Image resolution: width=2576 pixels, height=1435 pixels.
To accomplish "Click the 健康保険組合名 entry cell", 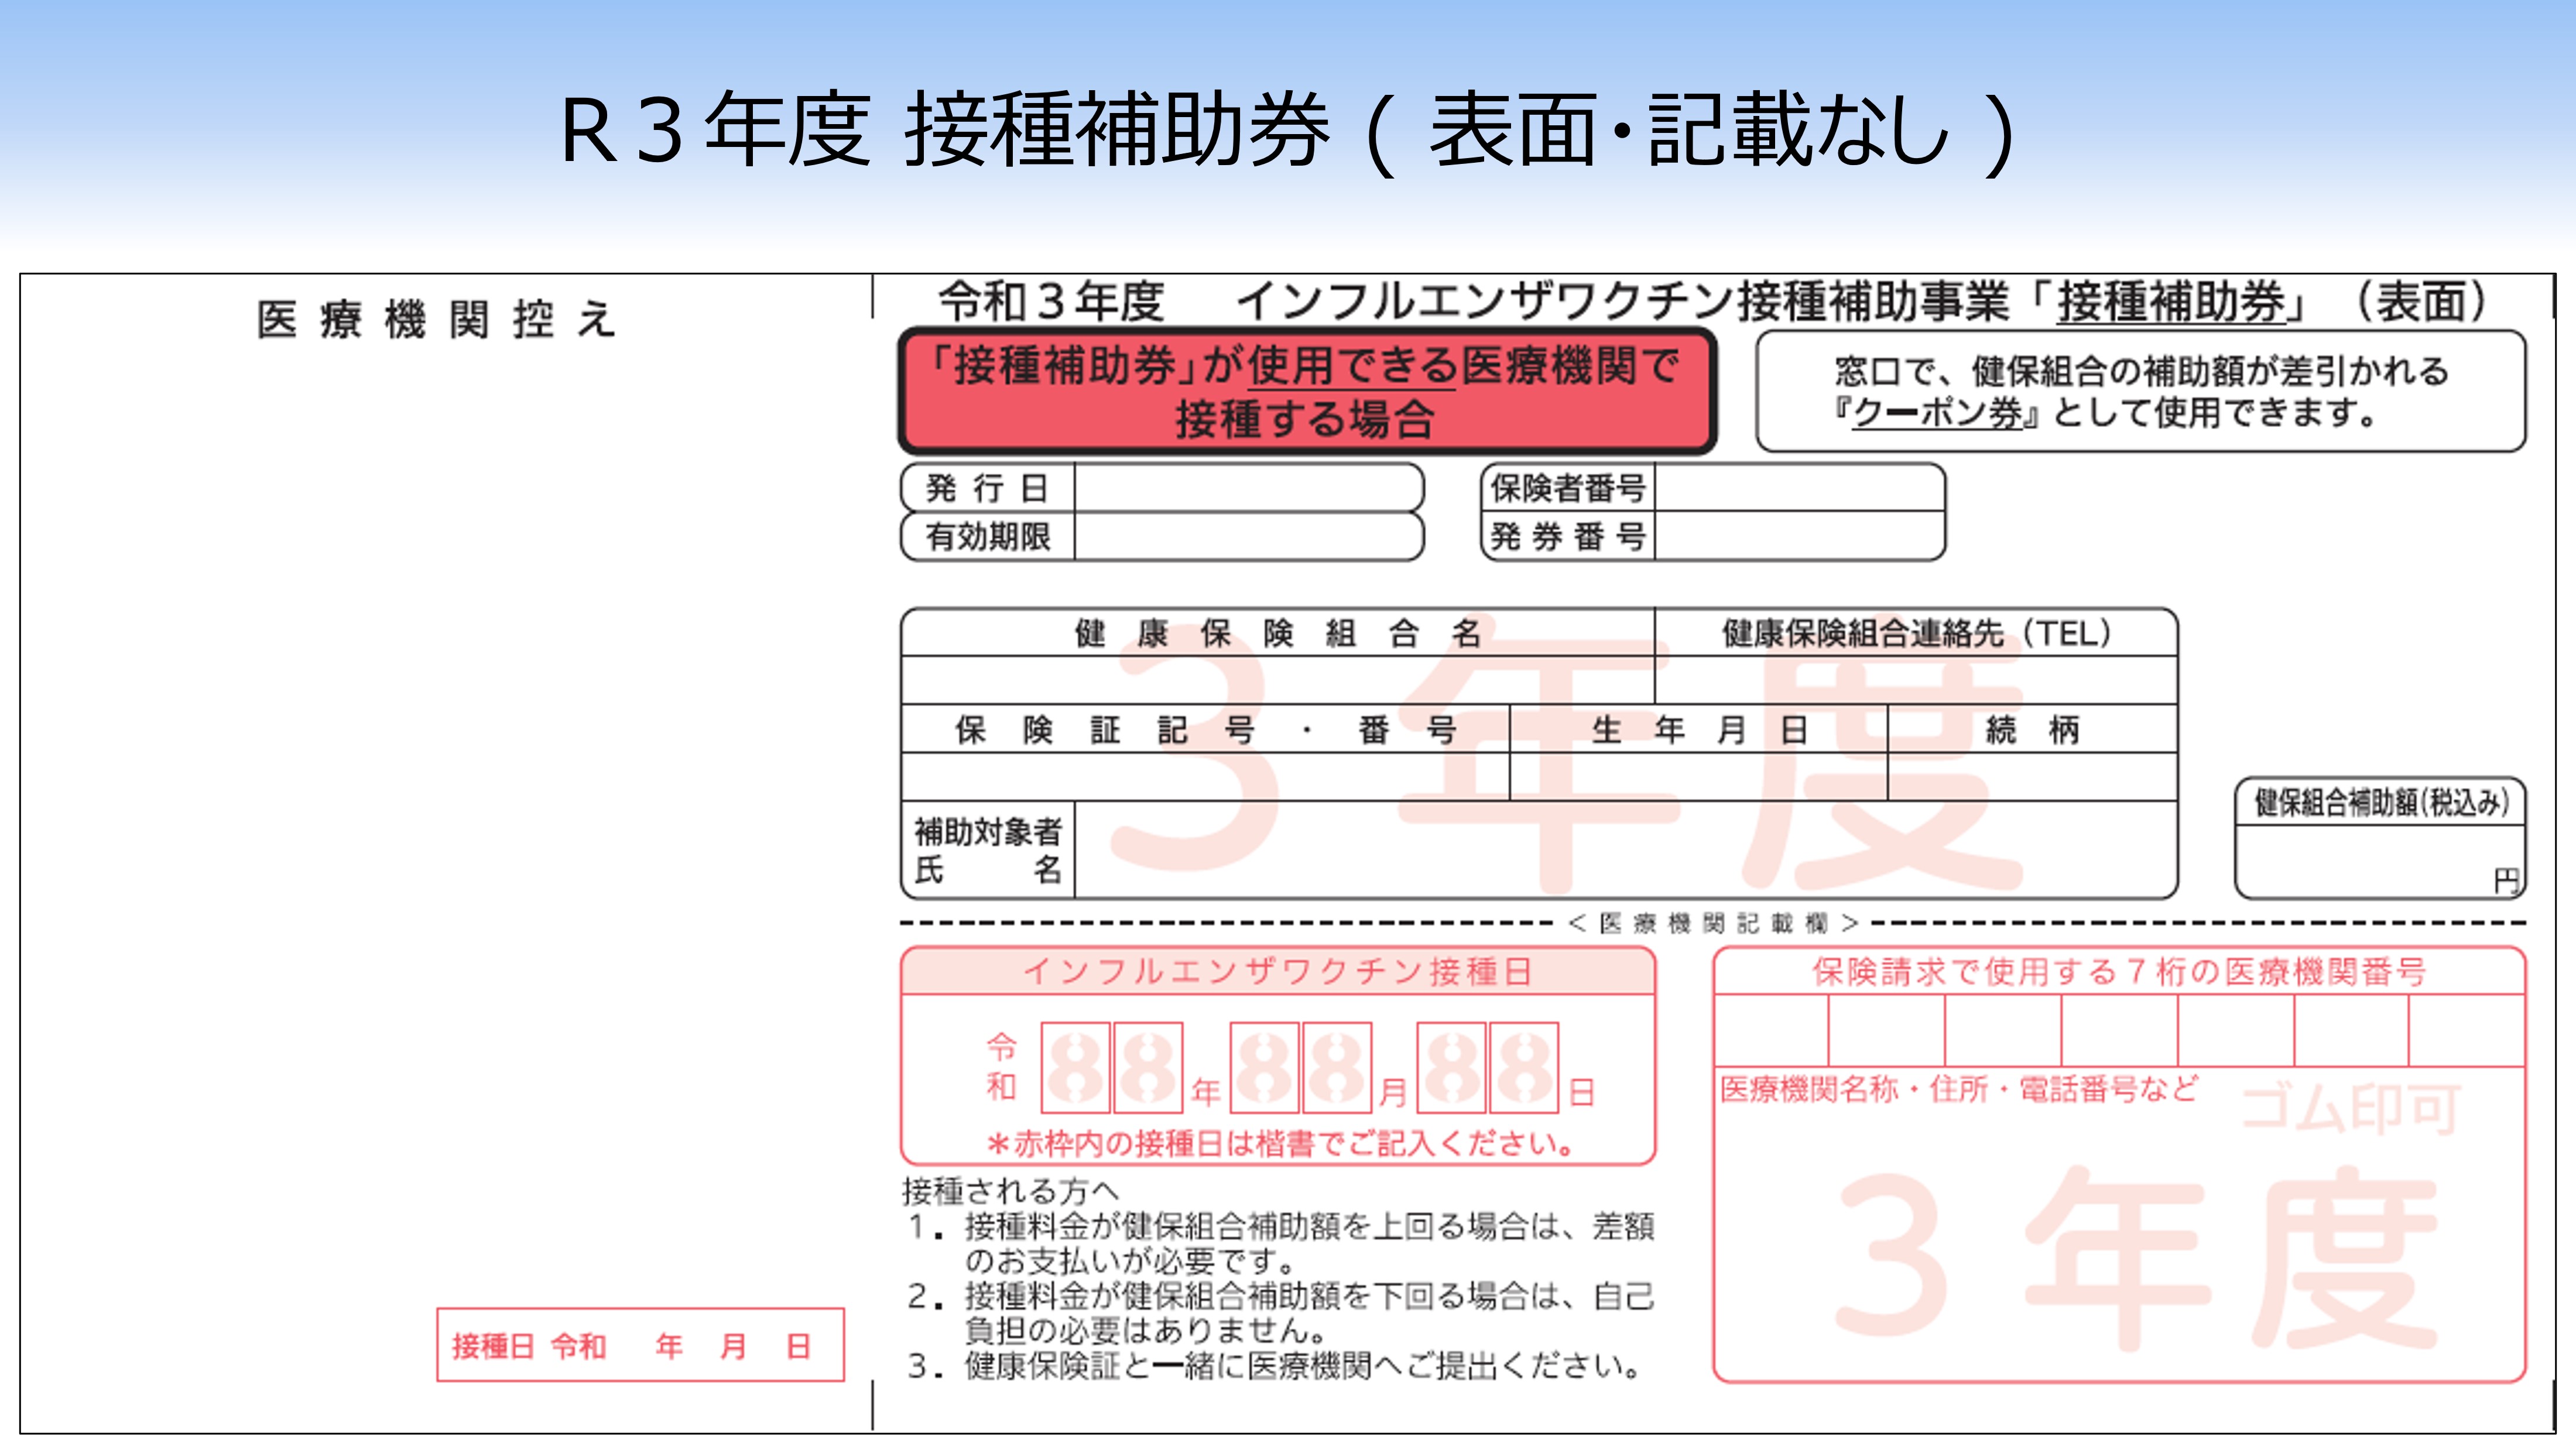I will pyautogui.click(x=1277, y=680).
